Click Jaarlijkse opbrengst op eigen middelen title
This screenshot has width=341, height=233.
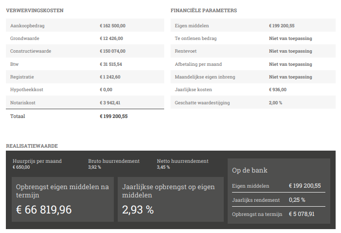(169, 191)
